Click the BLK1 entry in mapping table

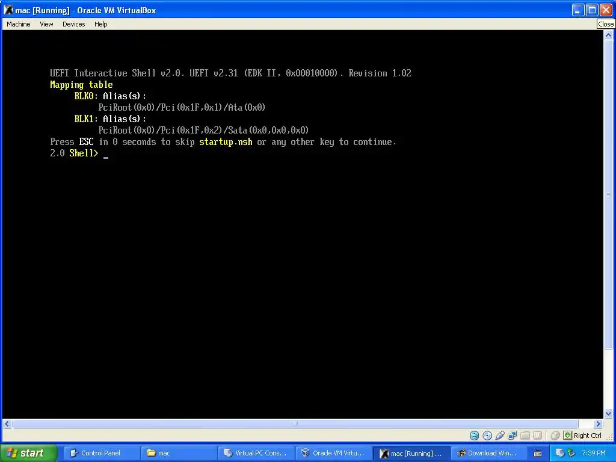pos(84,119)
